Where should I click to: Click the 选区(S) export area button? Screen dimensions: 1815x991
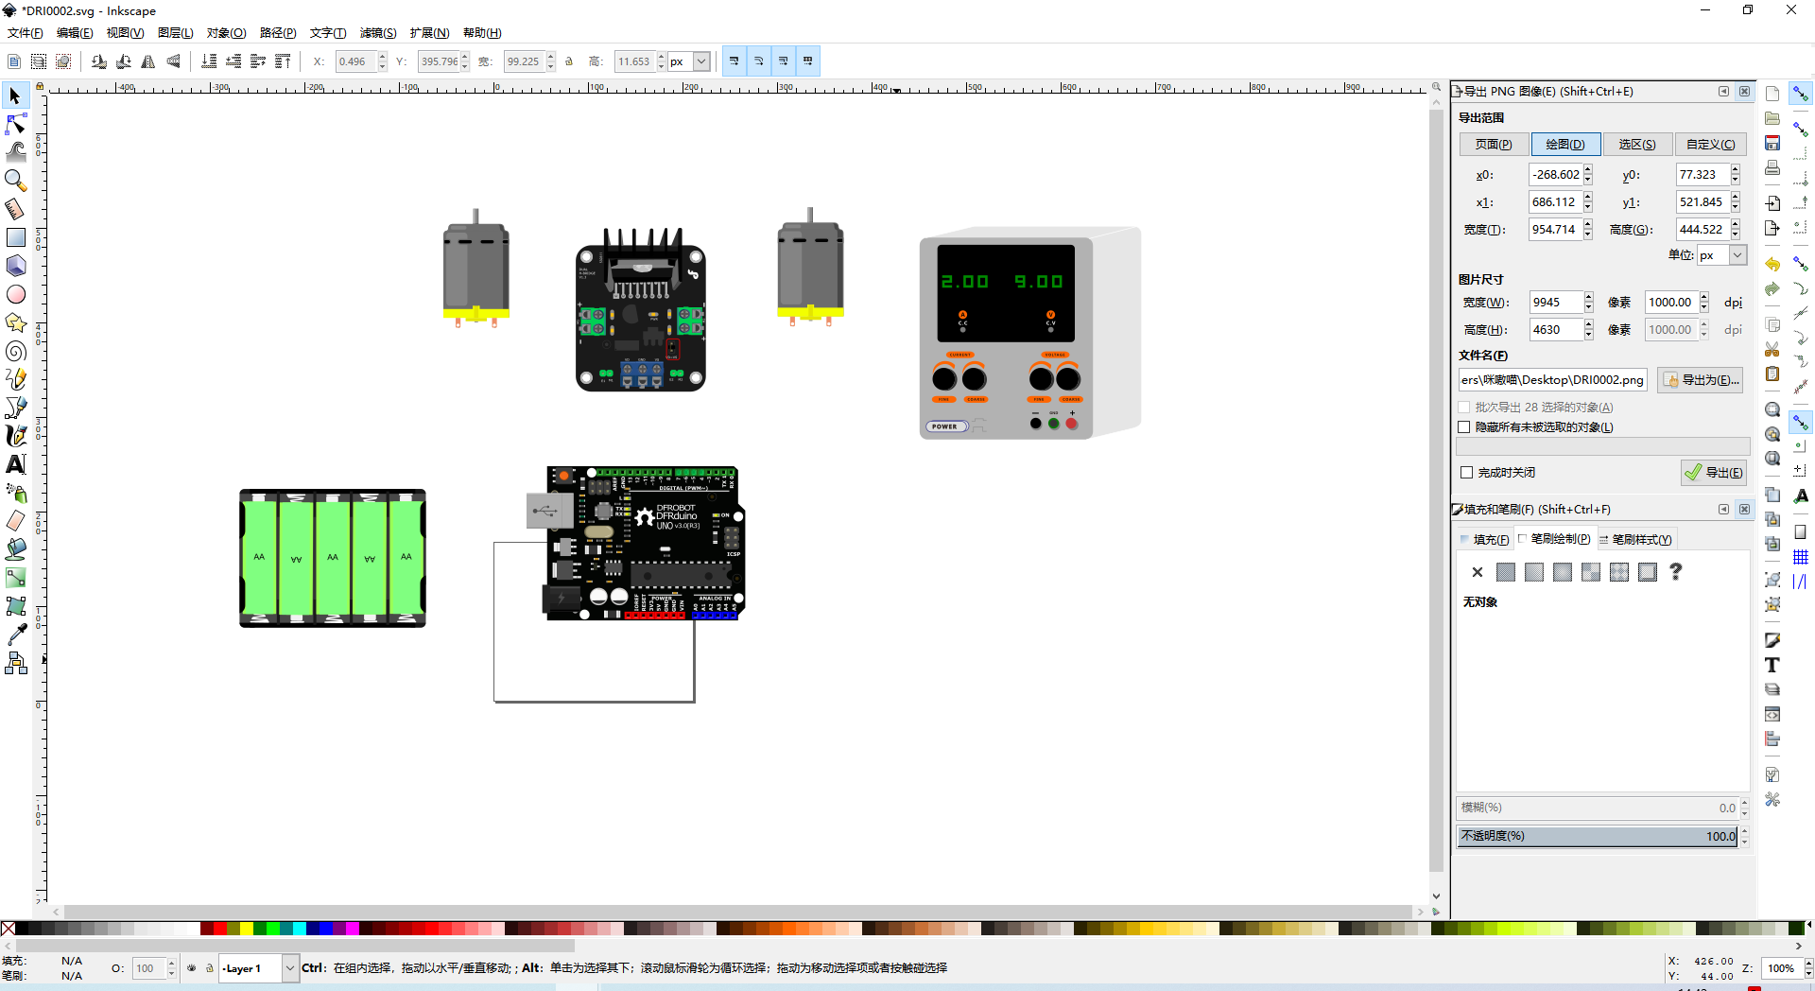[1637, 145]
